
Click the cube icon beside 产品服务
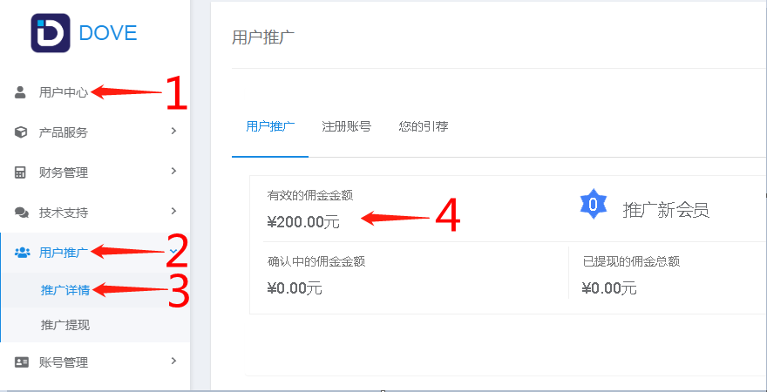pos(21,132)
